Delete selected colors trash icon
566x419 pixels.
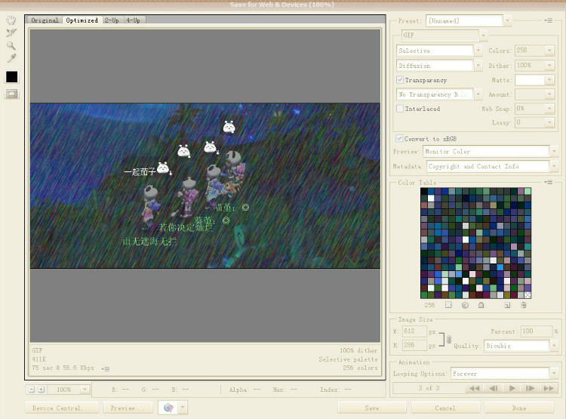pos(524,305)
